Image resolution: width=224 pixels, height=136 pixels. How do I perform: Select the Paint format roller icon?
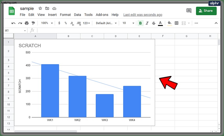click(x=33, y=23)
